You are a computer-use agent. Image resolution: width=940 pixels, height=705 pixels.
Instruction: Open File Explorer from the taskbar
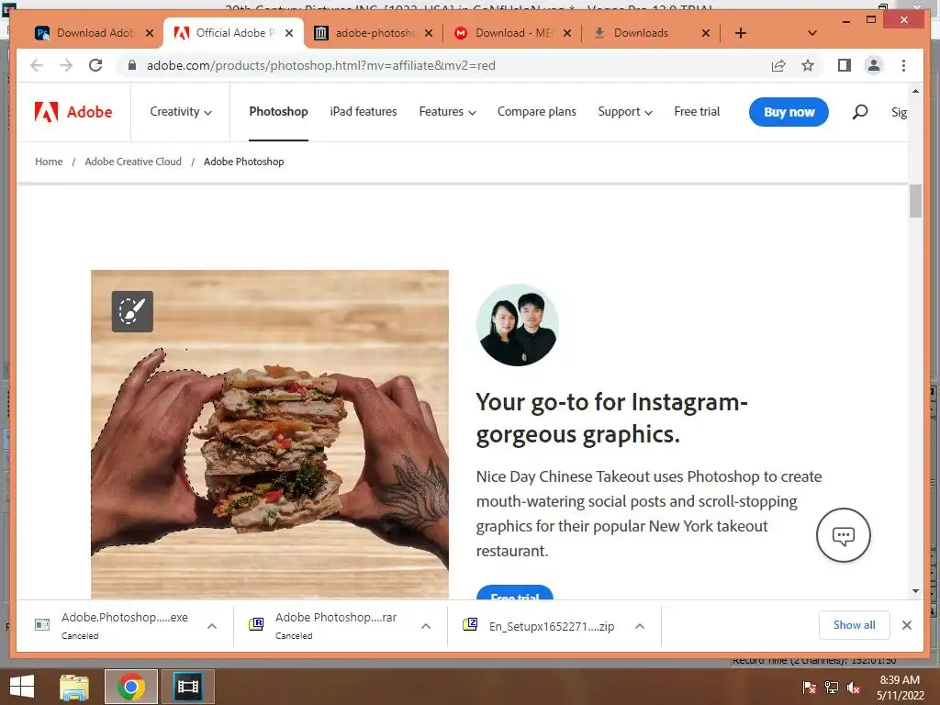tap(74, 687)
